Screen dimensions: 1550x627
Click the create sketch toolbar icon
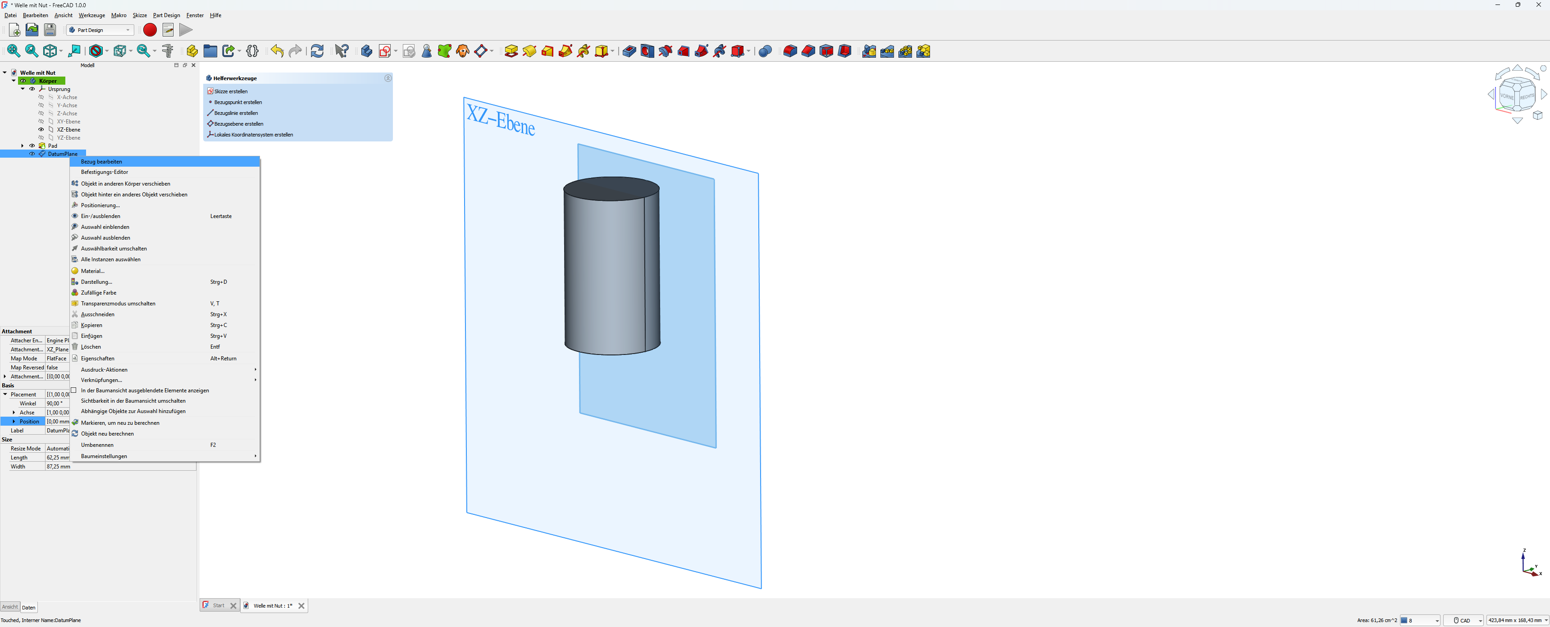coord(385,51)
